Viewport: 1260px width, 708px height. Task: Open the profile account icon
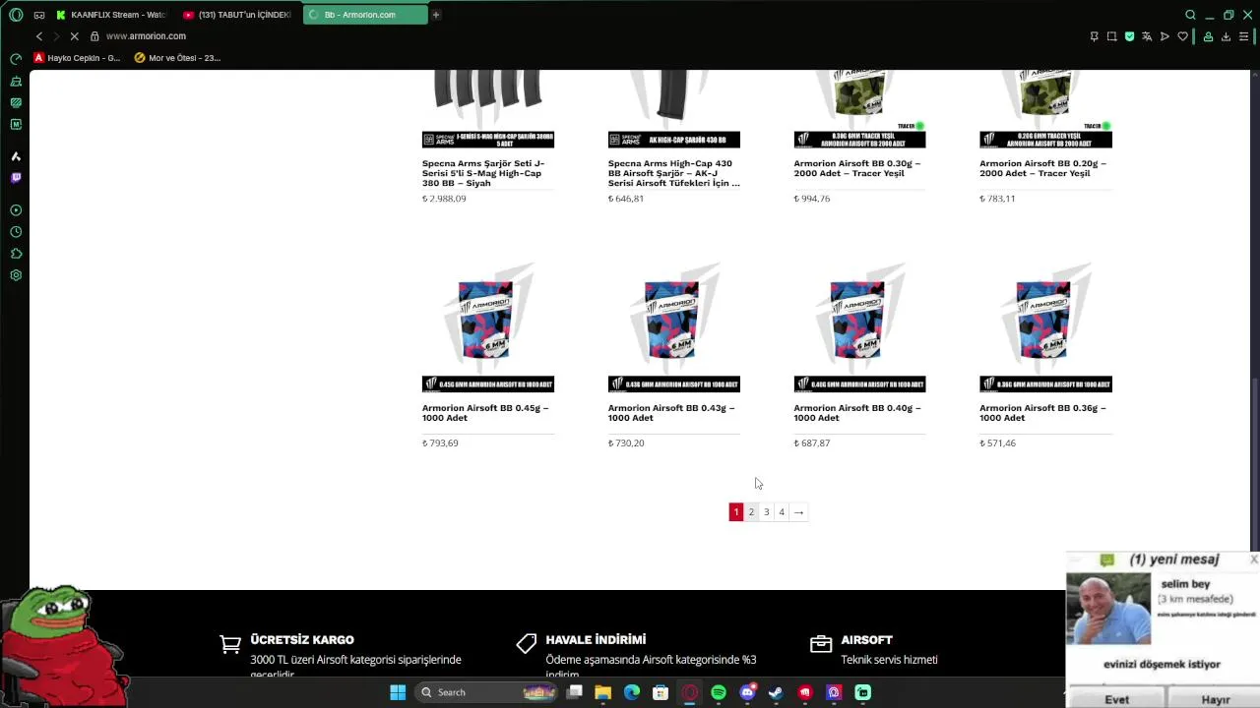(1208, 36)
